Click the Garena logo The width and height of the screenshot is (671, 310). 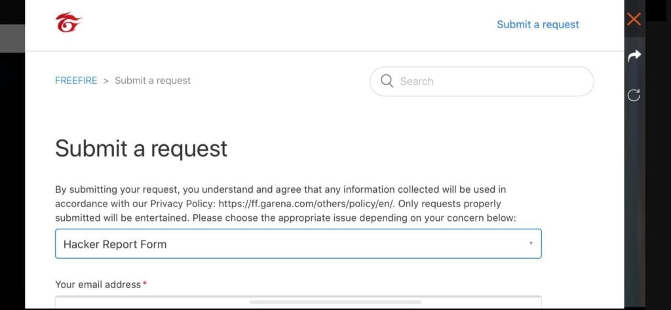pos(68,23)
